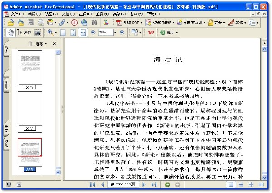Toggle Single Page layout button
272x193 pixels.
[x=231, y=184]
